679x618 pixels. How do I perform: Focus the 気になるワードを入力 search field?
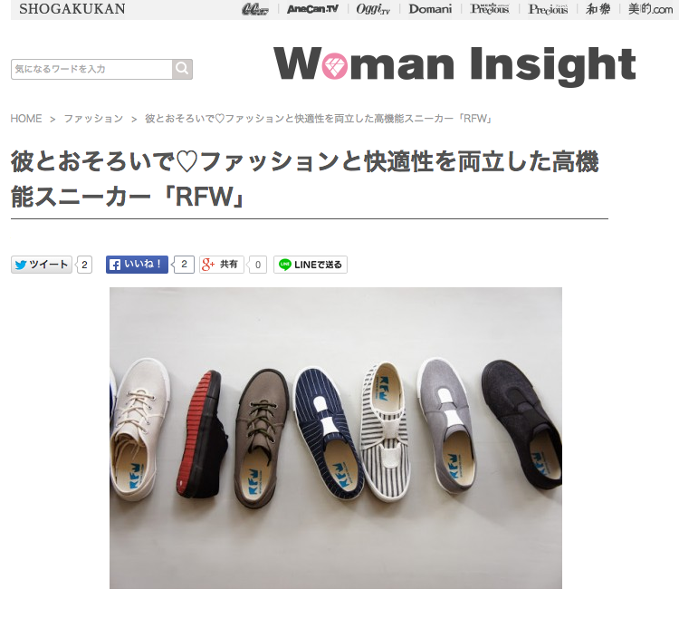point(91,69)
